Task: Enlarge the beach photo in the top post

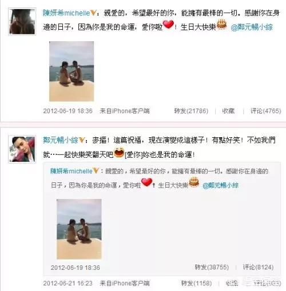Action: tap(71, 71)
